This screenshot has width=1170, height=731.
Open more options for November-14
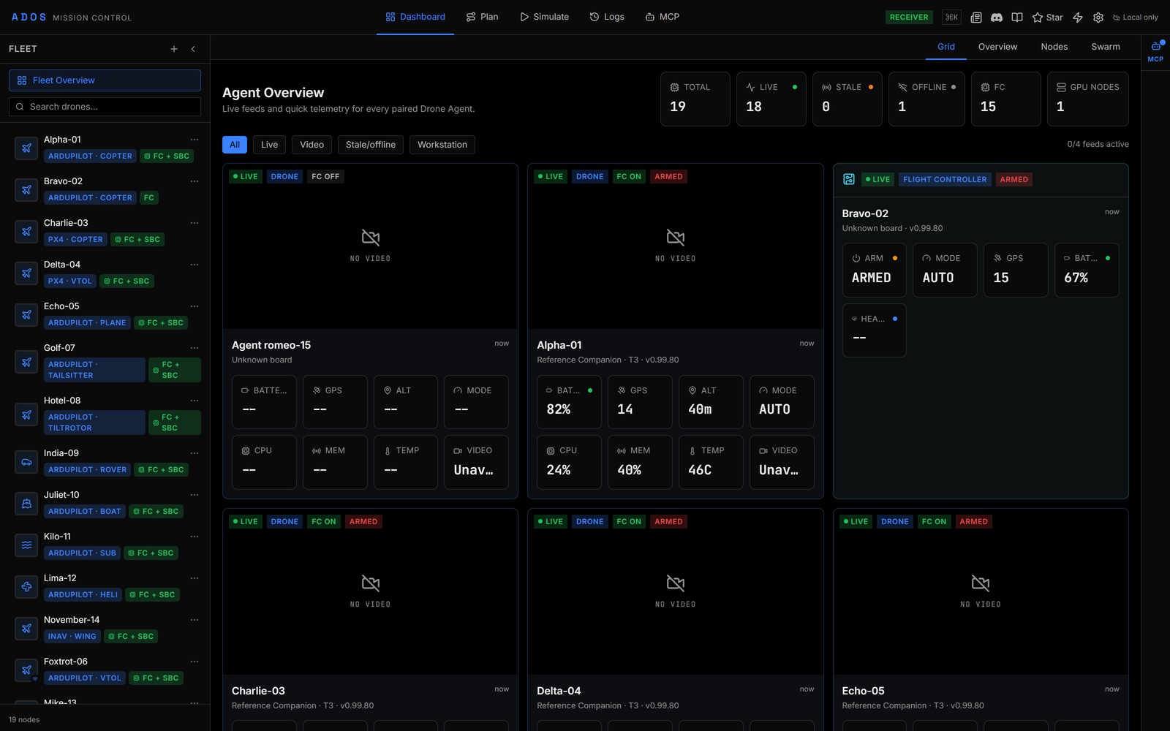coord(195,620)
